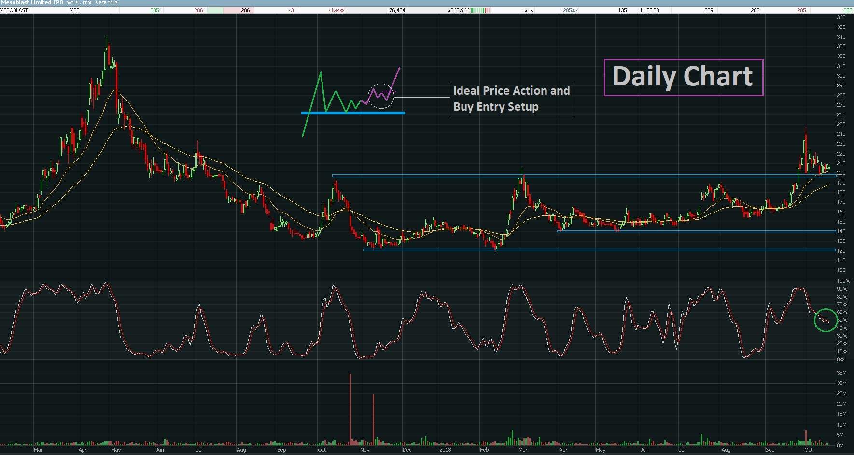This screenshot has height=455, width=854.
Task: Select the Nov label on time axis
Action: click(x=365, y=450)
